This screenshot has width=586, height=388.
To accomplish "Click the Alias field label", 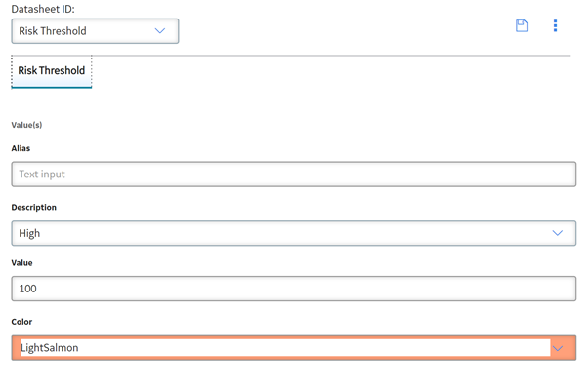I will click(x=21, y=148).
